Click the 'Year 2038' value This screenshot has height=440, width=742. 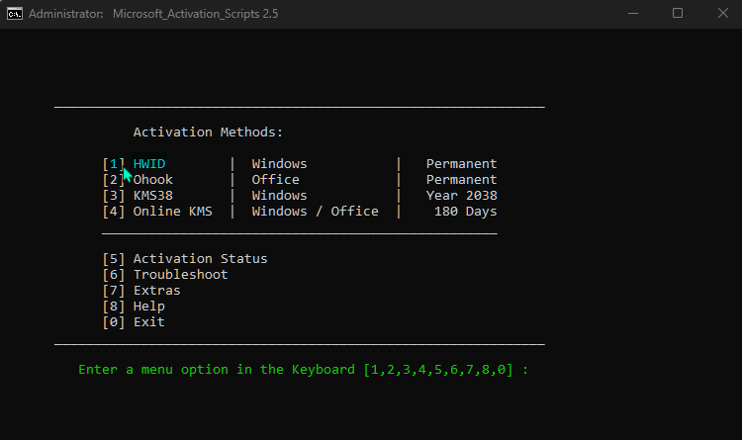[x=461, y=196]
